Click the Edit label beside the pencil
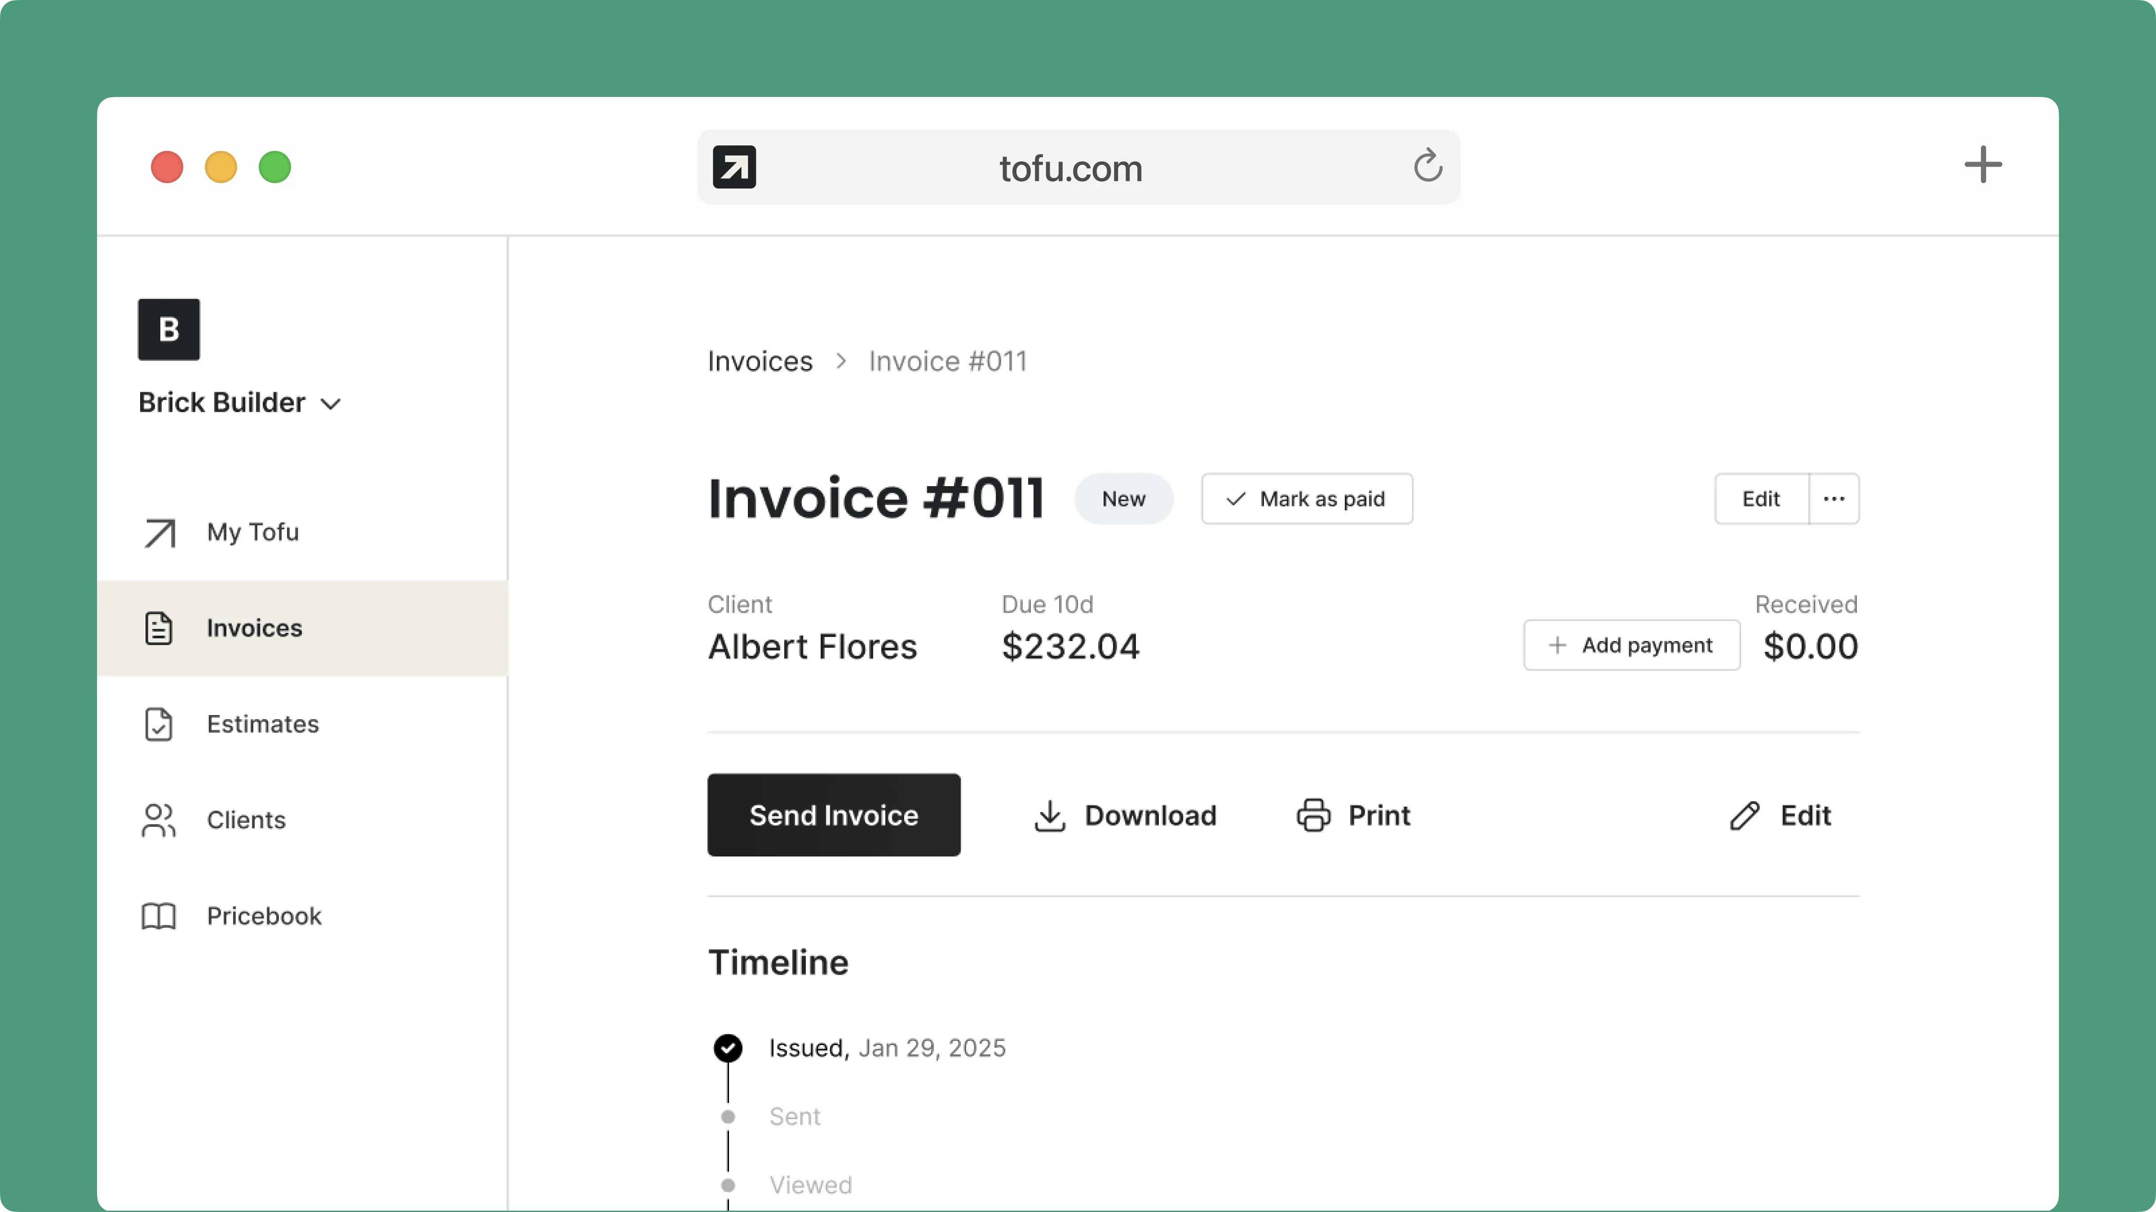 coord(1805,816)
